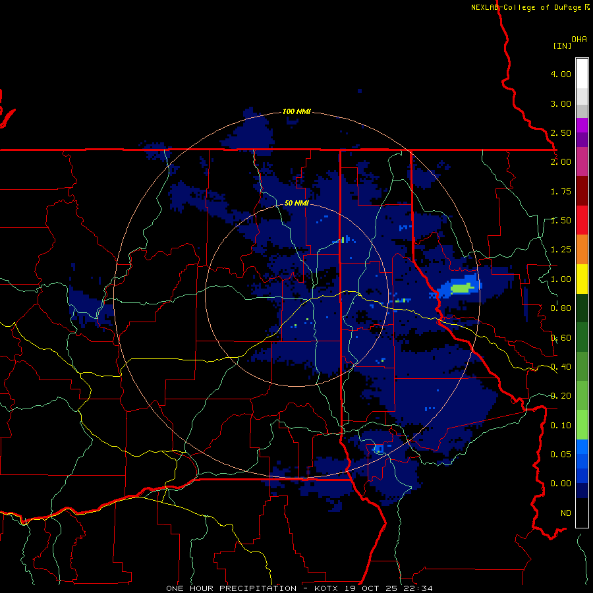Click the 0.40 legend value
The image size is (593, 593).
pyautogui.click(x=561, y=367)
